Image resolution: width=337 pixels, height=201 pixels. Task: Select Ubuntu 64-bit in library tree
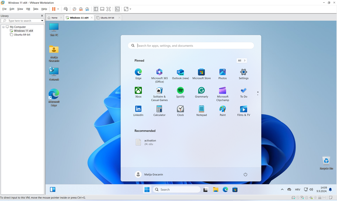pos(22,35)
